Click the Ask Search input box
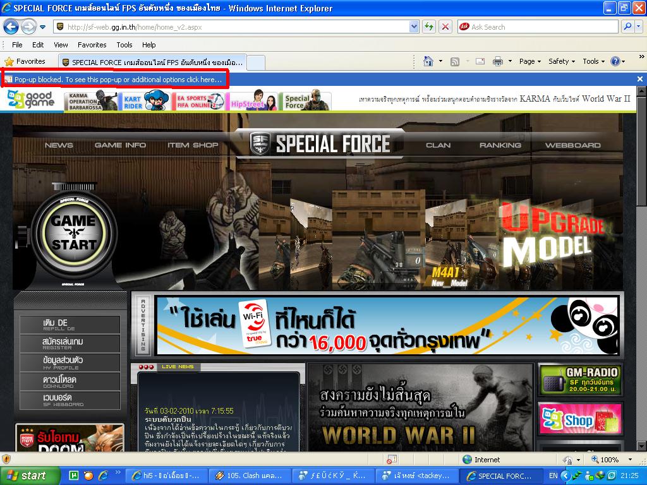Image resolution: width=647 pixels, height=485 pixels. 538,27
